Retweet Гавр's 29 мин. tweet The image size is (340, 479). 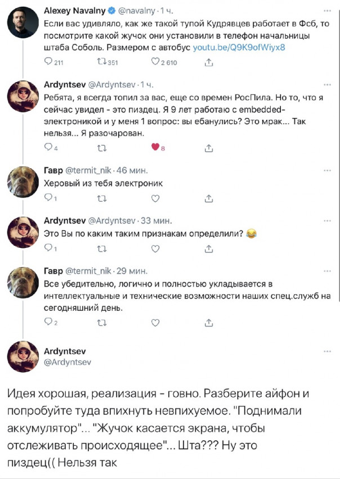click(102, 323)
